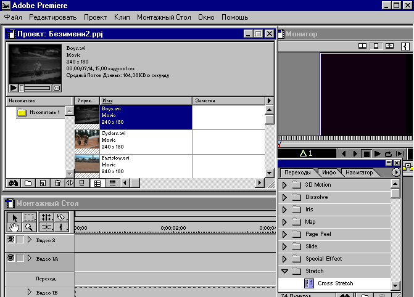Open the Клип menu
Image resolution: width=414 pixels, height=297 pixels.
[x=122, y=17]
